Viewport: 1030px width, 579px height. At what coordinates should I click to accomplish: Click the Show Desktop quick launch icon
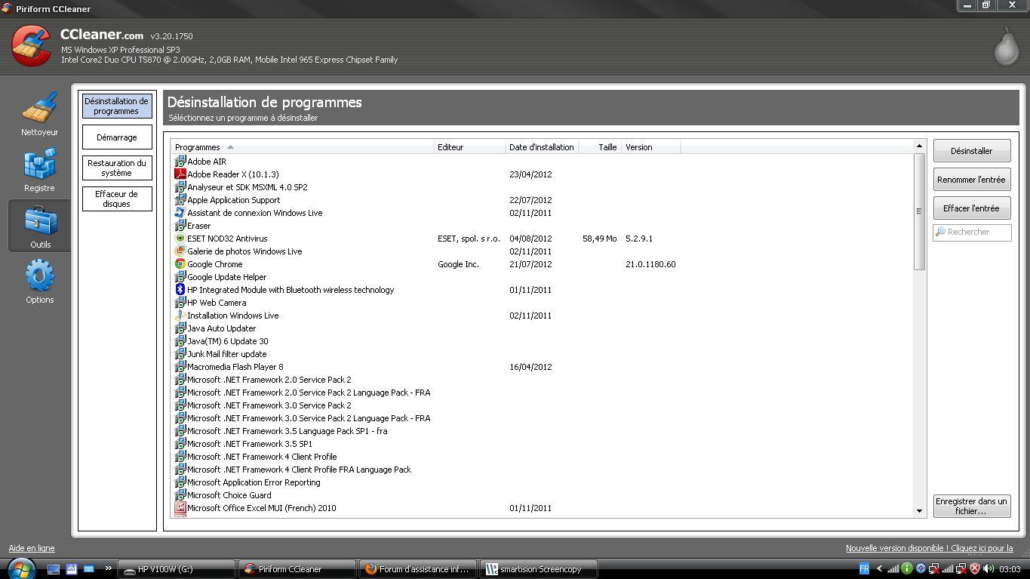pos(54,569)
